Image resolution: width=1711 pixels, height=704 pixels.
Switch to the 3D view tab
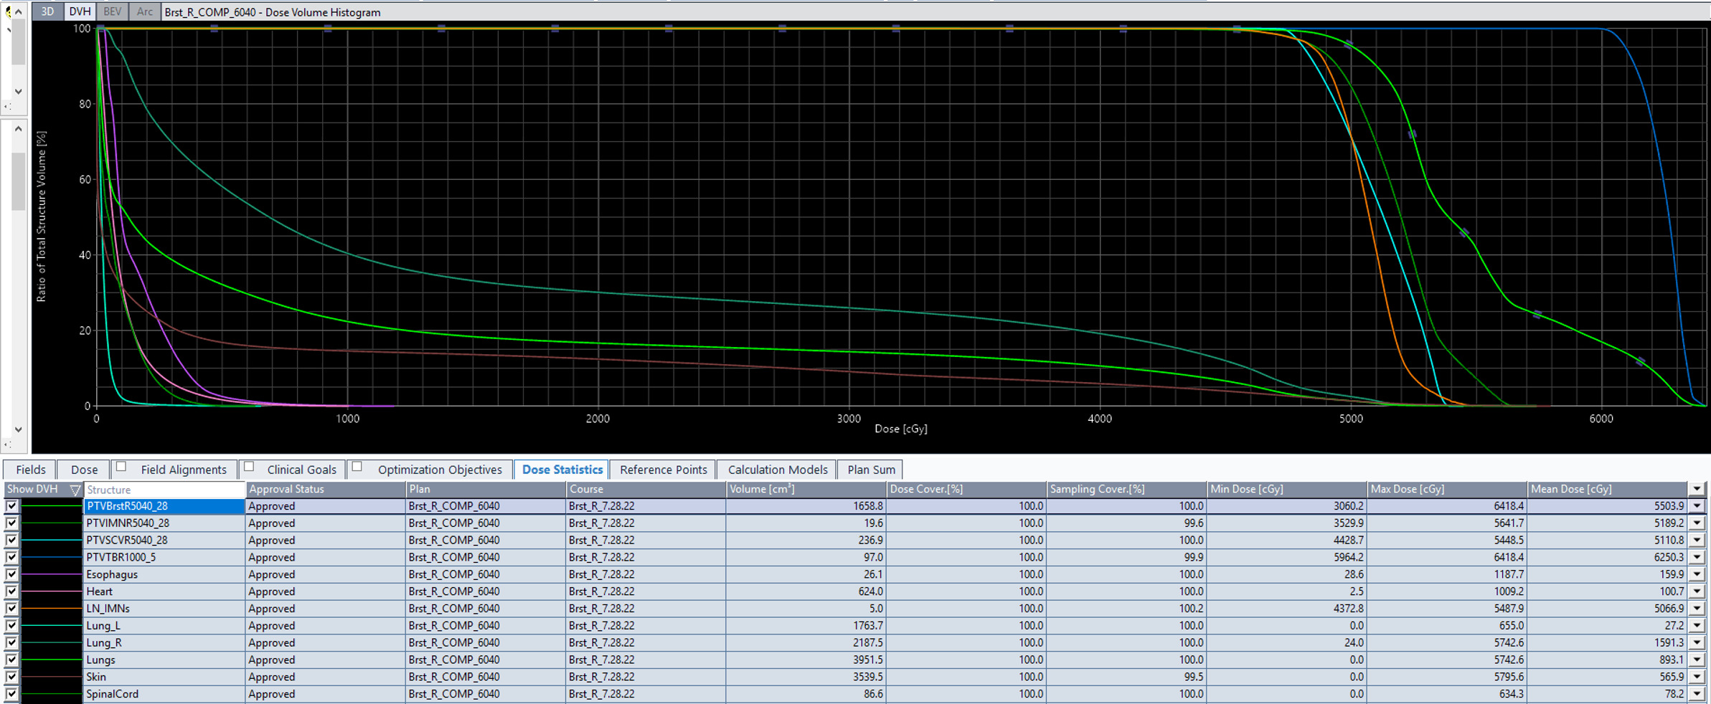[47, 11]
